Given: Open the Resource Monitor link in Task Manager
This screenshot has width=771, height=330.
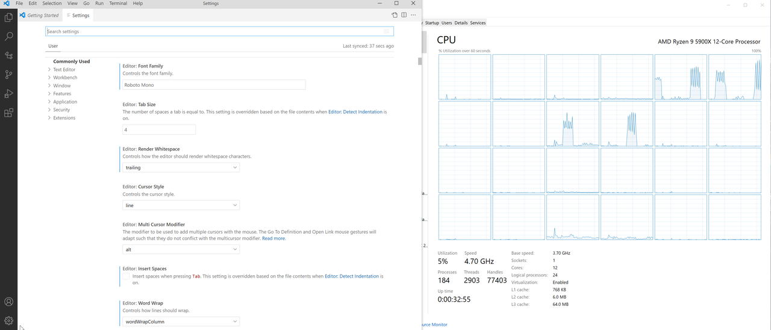Looking at the screenshot, I should 434,325.
